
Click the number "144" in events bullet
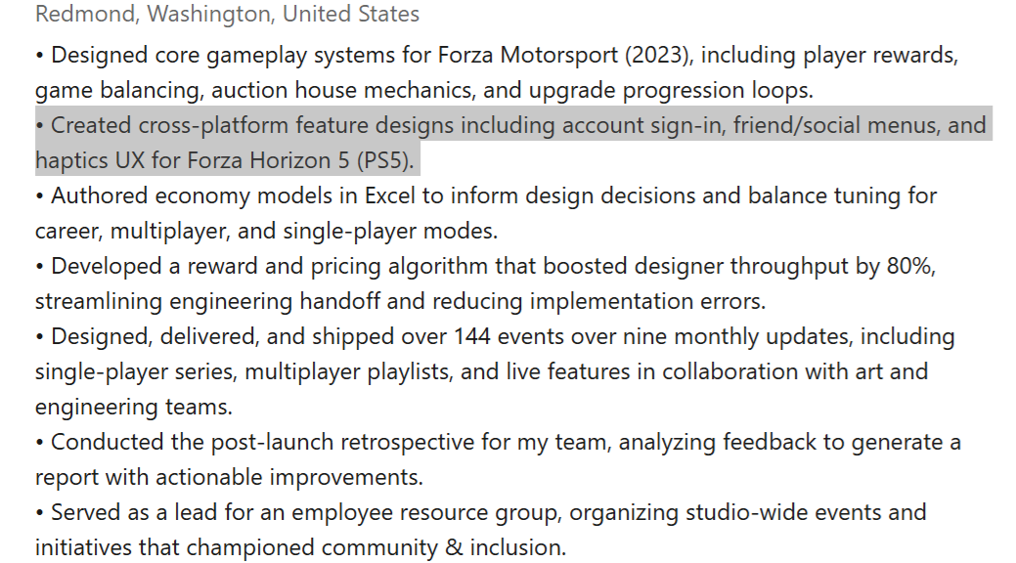tap(471, 337)
